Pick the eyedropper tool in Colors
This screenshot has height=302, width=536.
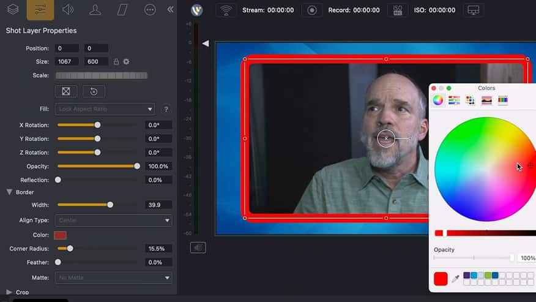455,279
